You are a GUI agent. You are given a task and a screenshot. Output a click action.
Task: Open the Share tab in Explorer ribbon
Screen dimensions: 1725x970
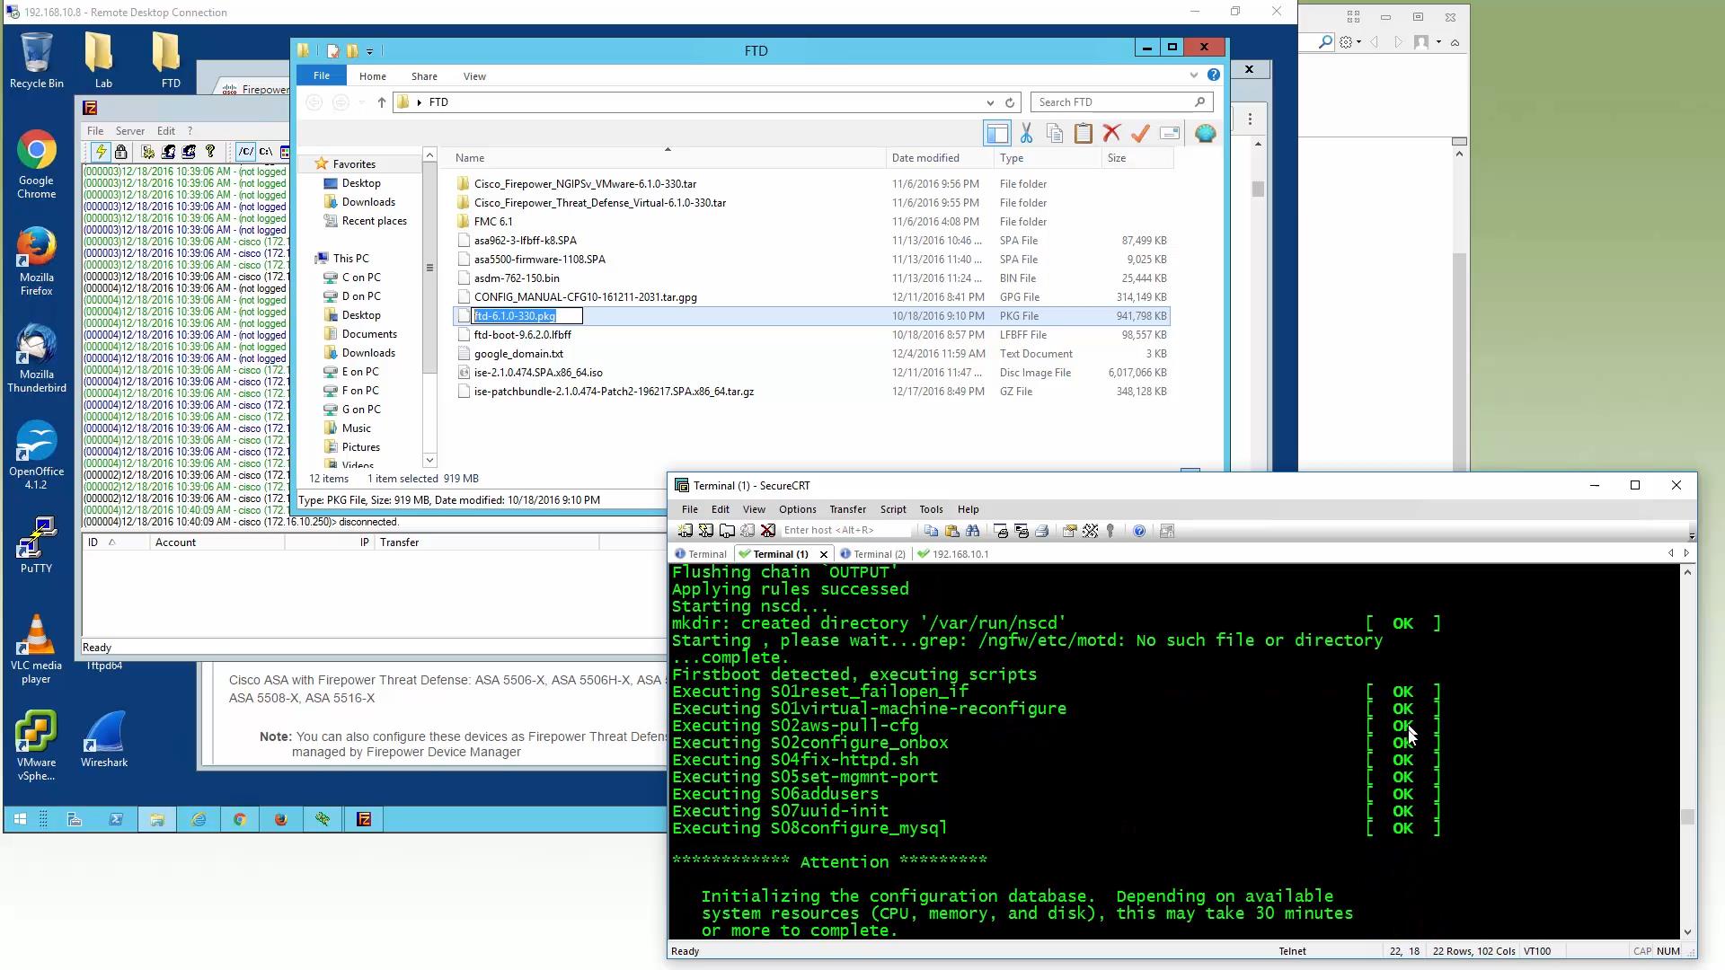(x=424, y=76)
